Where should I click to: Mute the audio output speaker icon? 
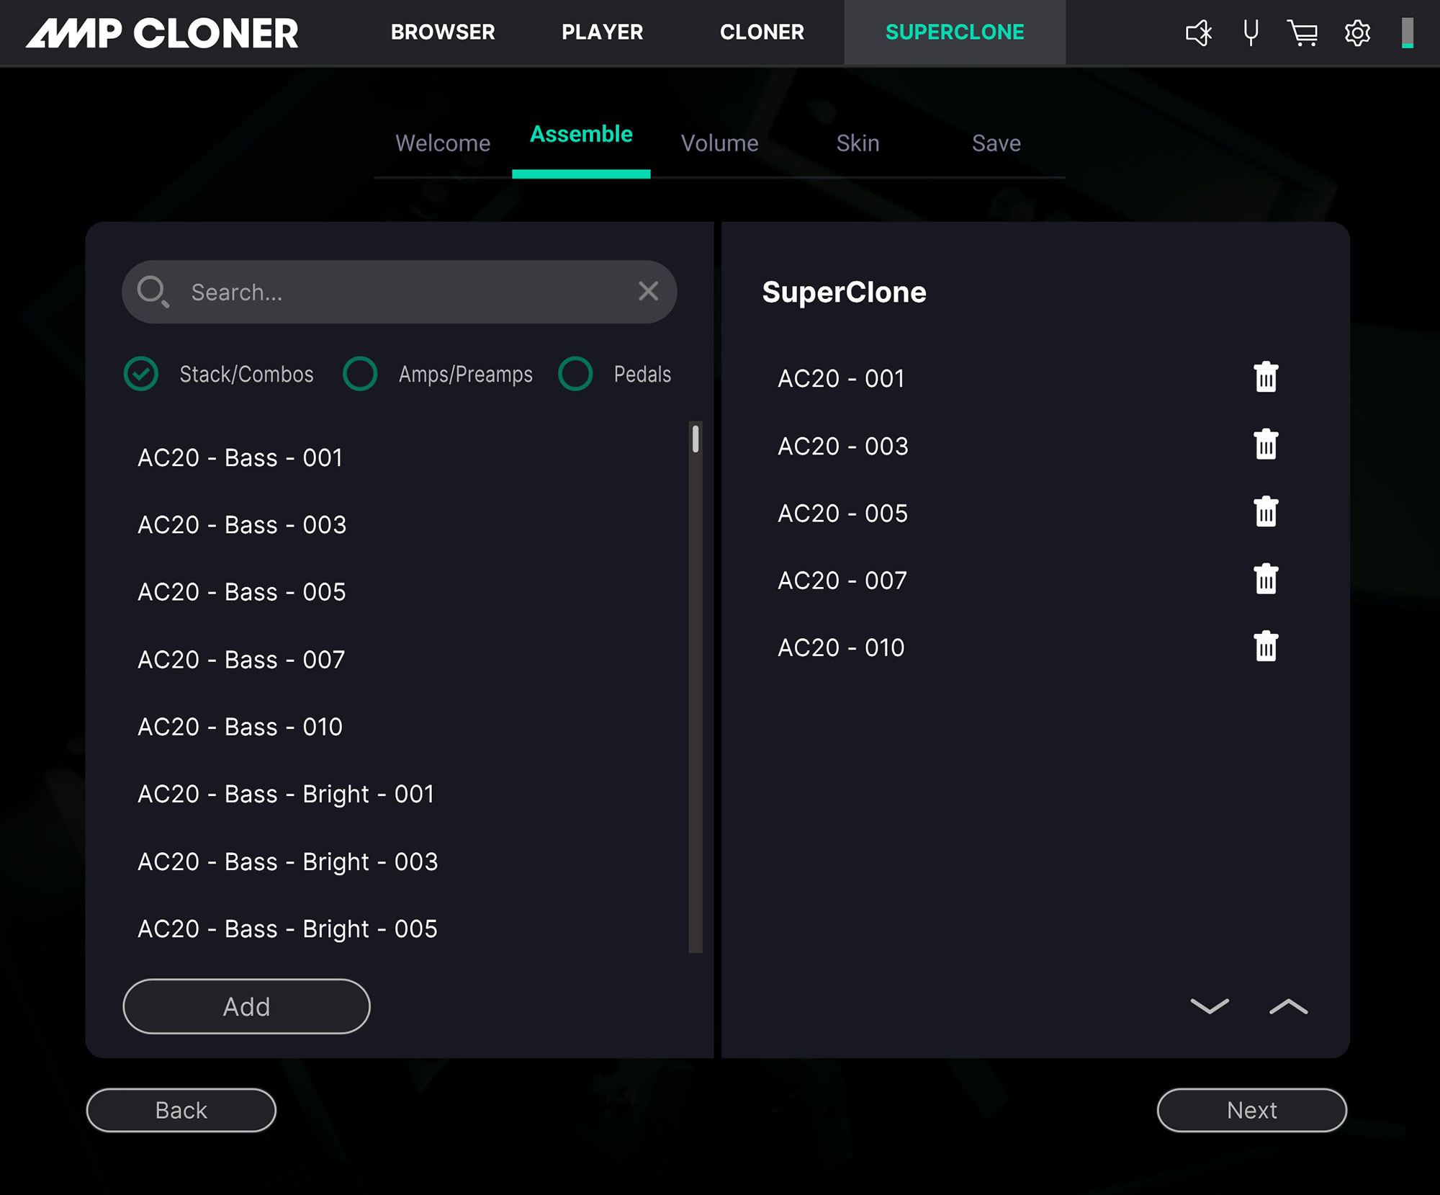tap(1197, 32)
